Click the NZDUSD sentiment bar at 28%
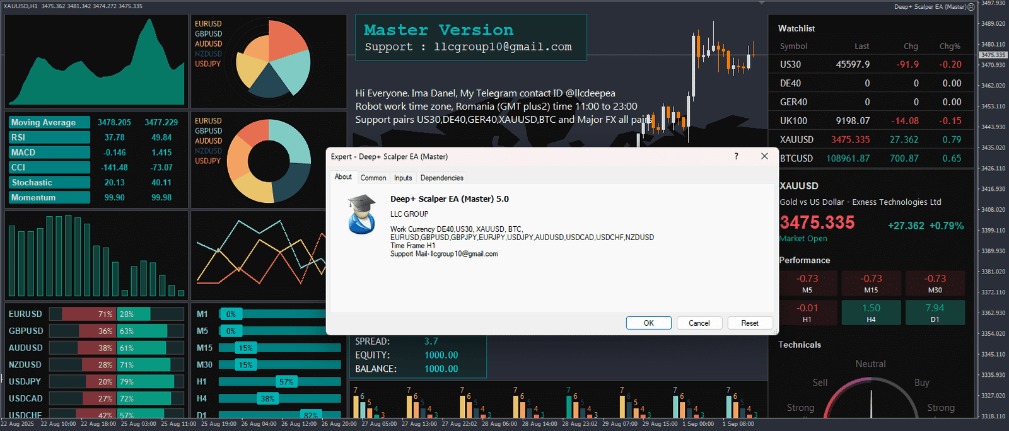This screenshot has width=1009, height=431. 116,365
